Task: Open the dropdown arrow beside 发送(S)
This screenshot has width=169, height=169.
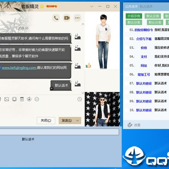Action: coord(77,121)
